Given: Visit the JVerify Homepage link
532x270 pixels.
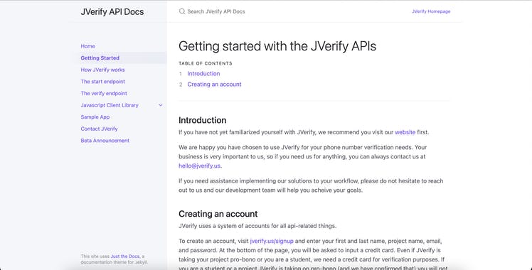Looking at the screenshot, I should pos(431,11).
